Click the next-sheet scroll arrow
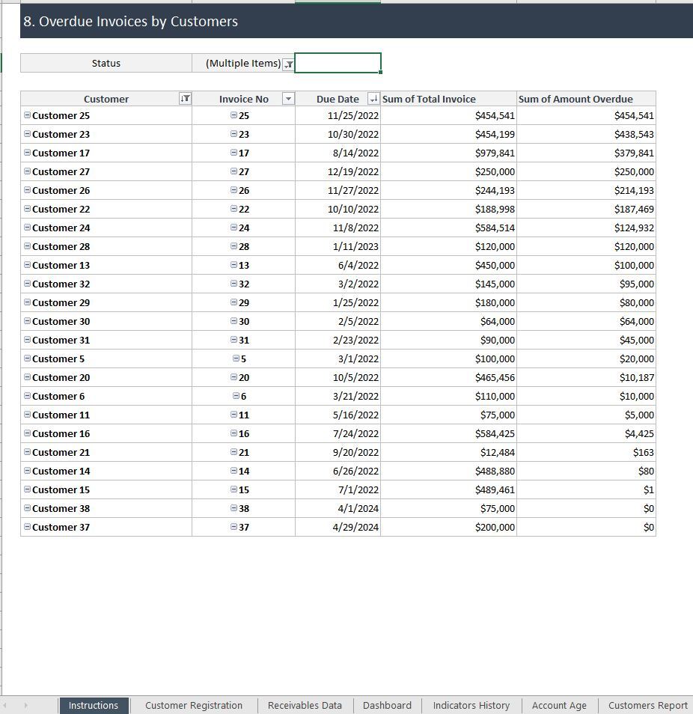Image resolution: width=693 pixels, height=714 pixels. coord(25,705)
